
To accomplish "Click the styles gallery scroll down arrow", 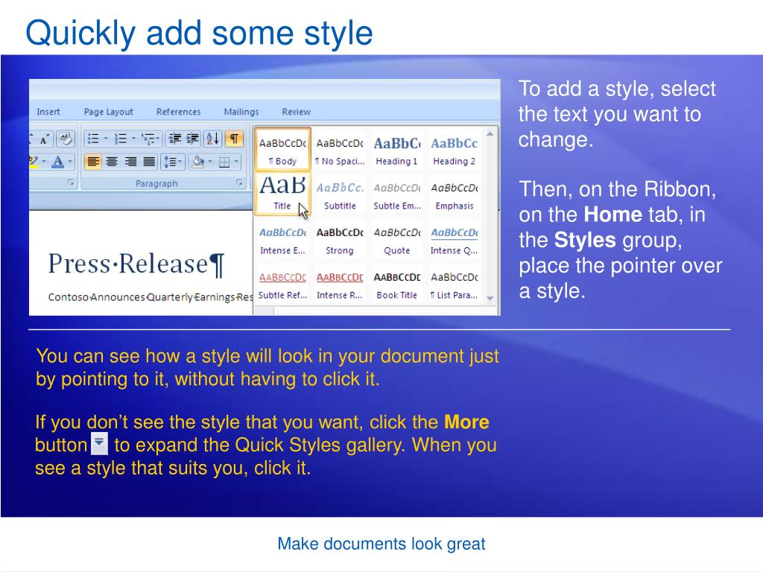I will 490,298.
